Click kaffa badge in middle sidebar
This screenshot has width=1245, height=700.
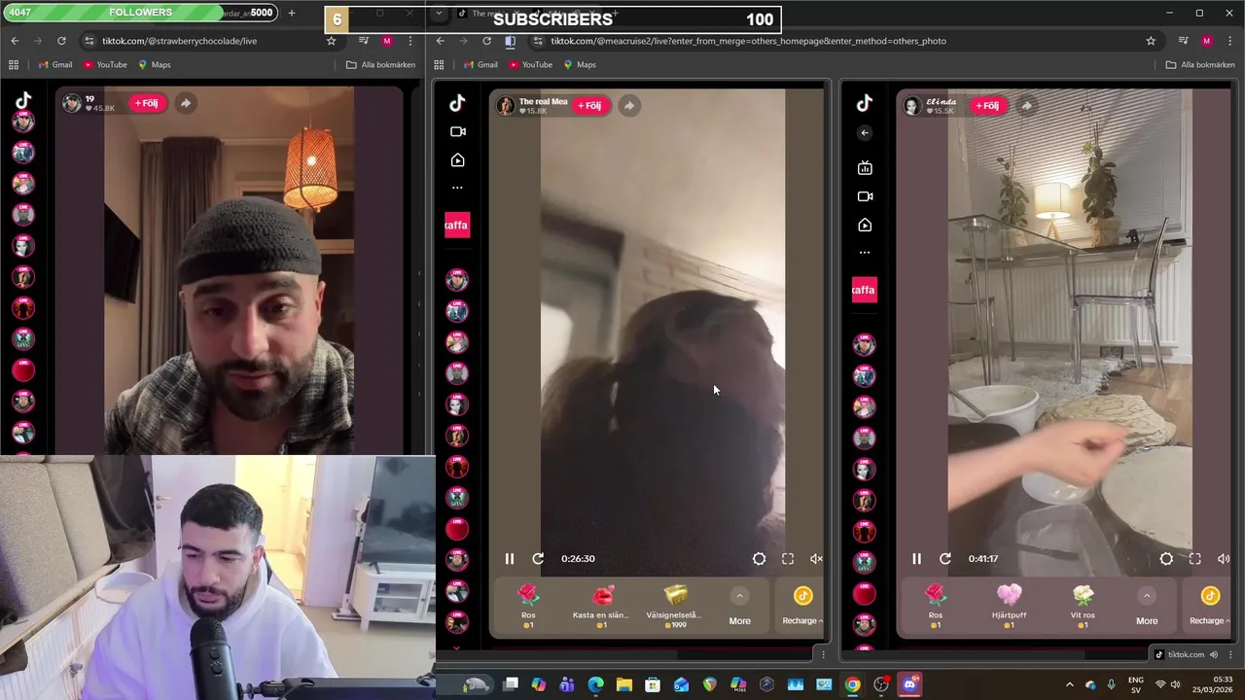pyautogui.click(x=456, y=226)
